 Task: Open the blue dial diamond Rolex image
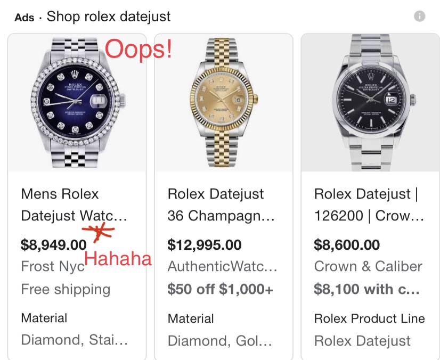point(77,102)
